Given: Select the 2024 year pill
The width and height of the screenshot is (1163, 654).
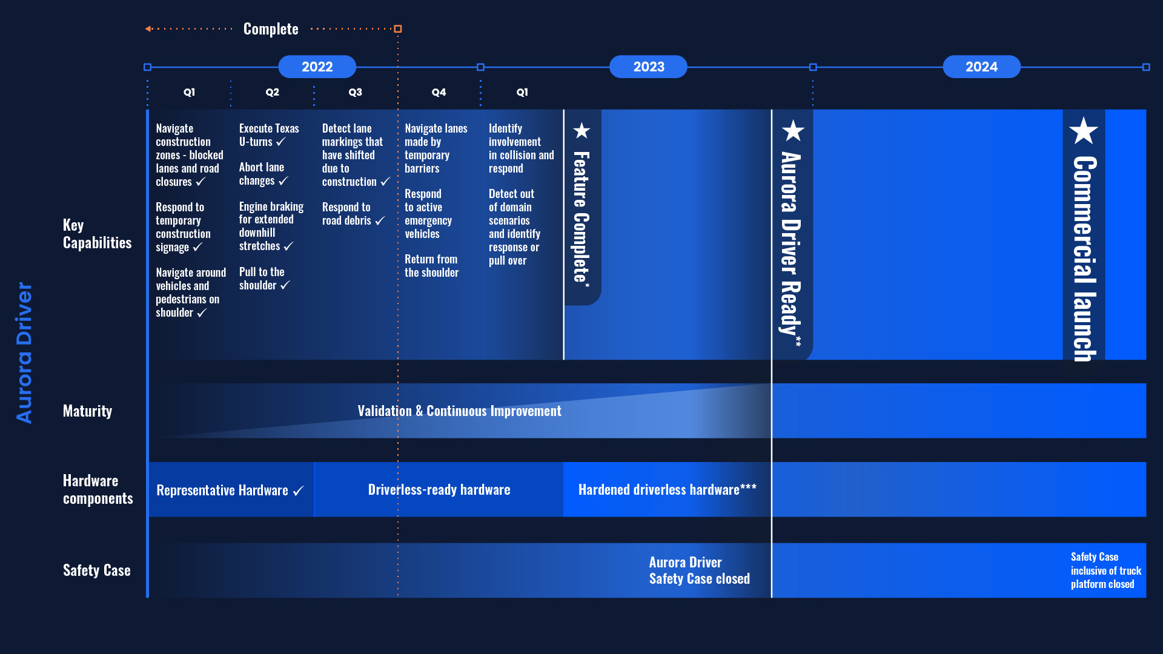Looking at the screenshot, I should click(x=981, y=67).
